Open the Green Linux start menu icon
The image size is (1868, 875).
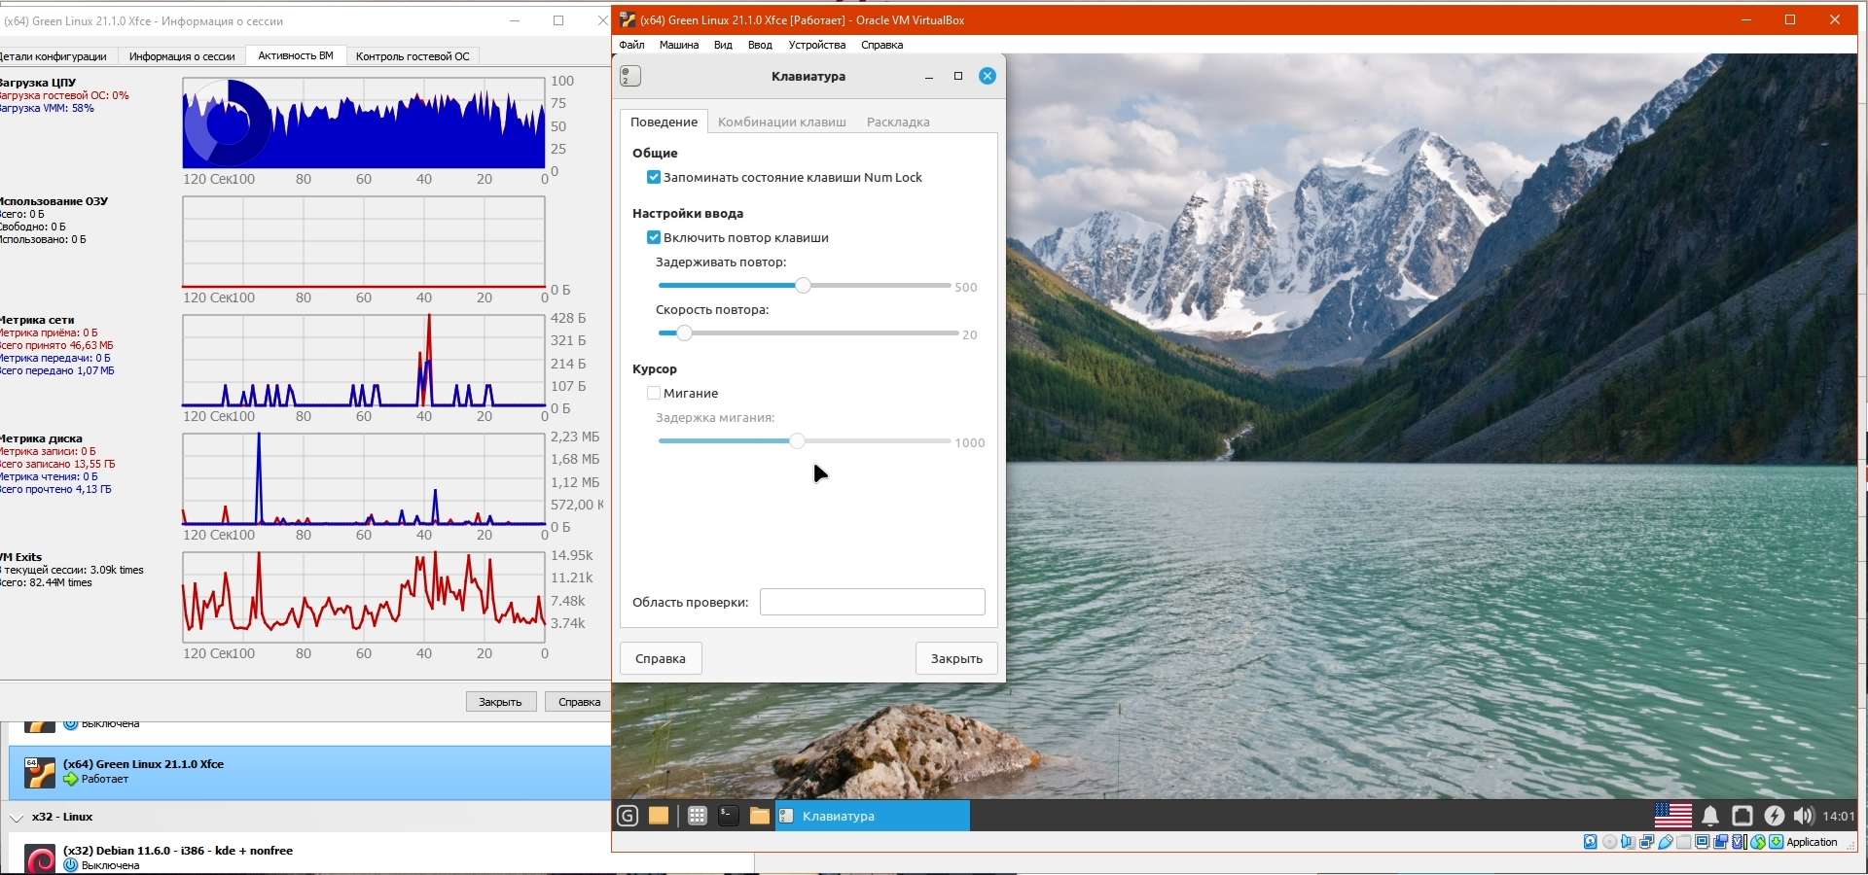(x=628, y=816)
